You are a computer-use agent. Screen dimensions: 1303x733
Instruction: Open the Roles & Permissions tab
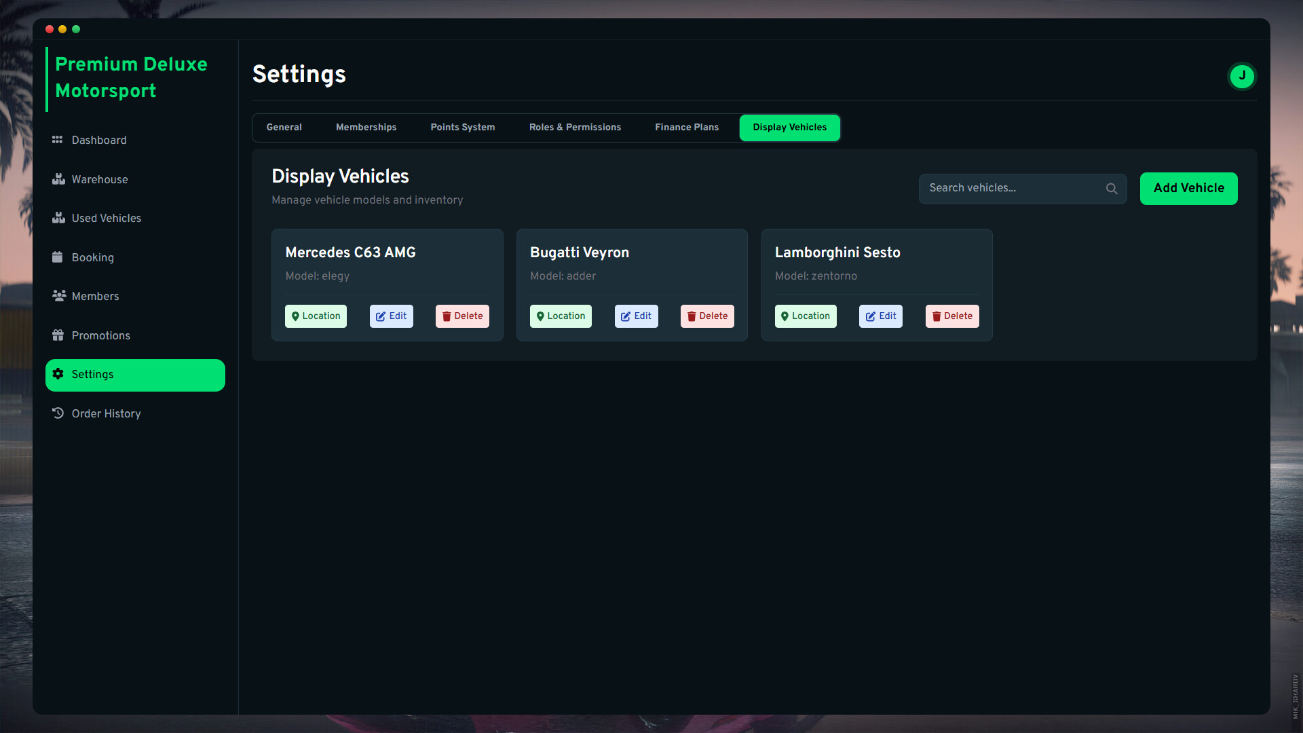coord(575,128)
